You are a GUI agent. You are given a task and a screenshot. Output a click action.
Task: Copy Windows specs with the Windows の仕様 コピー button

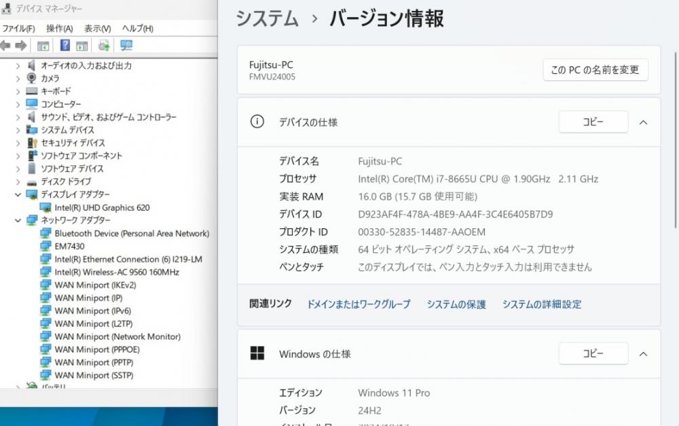[x=593, y=353]
